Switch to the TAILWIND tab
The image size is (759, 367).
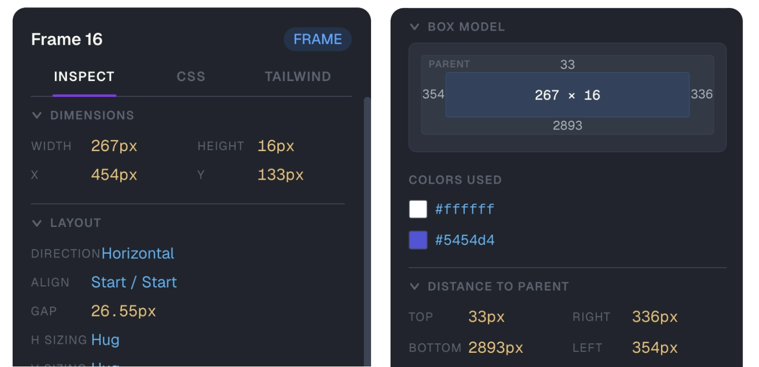tap(297, 76)
